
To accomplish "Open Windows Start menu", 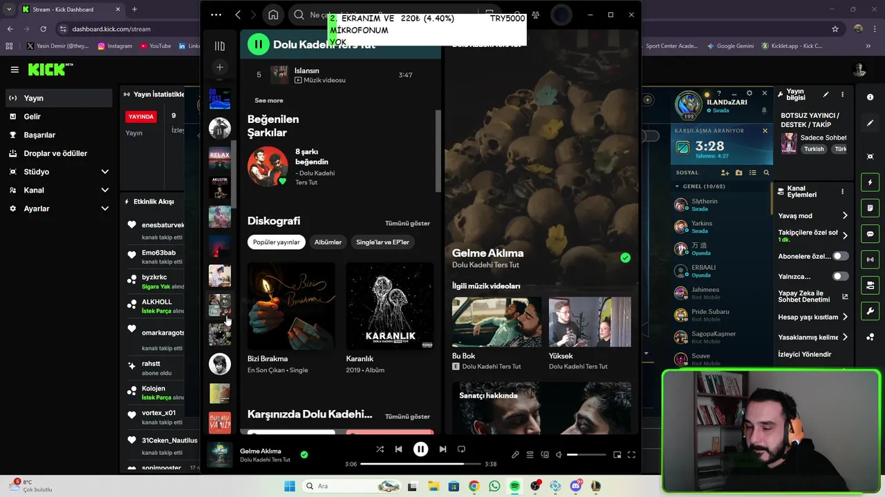I will [x=290, y=486].
